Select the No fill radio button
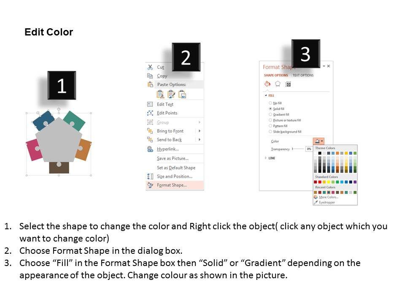 270,103
